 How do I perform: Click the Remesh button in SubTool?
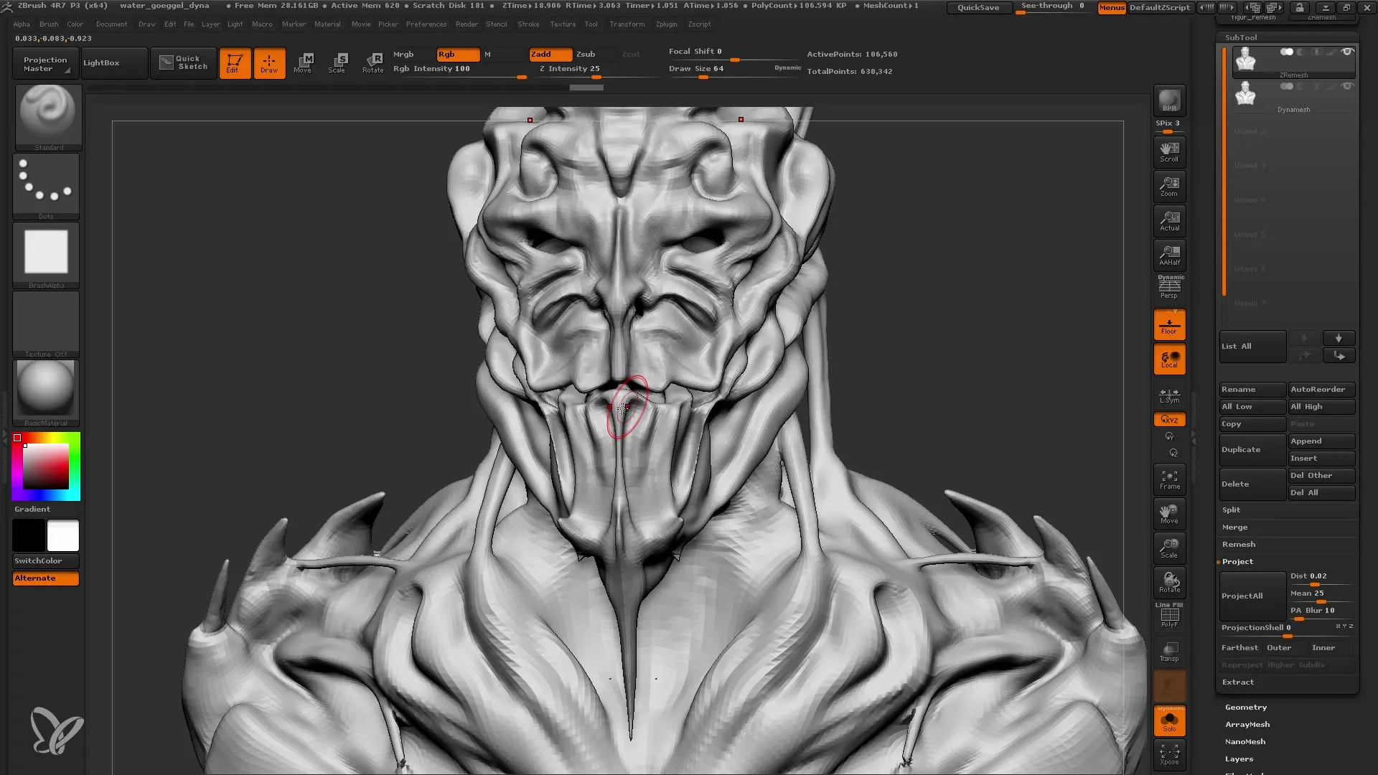pyautogui.click(x=1238, y=543)
